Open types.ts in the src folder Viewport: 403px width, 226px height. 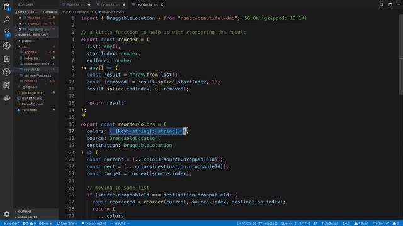(x=30, y=81)
